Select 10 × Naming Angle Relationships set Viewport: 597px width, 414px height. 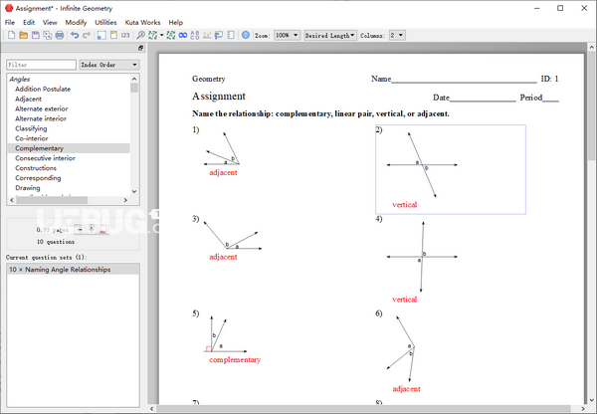click(73, 270)
